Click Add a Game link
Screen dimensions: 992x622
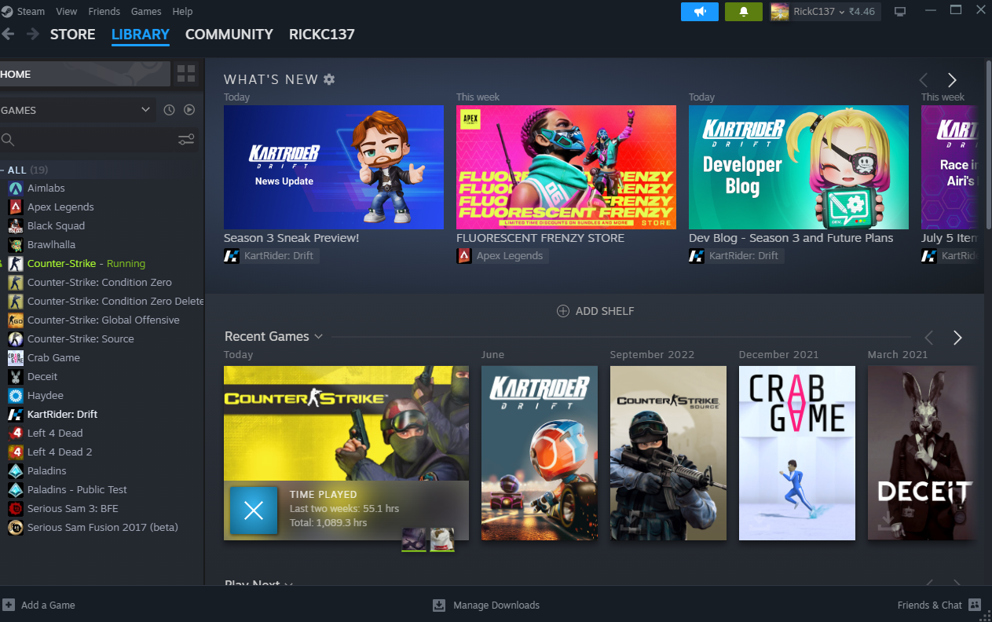pyautogui.click(x=48, y=605)
